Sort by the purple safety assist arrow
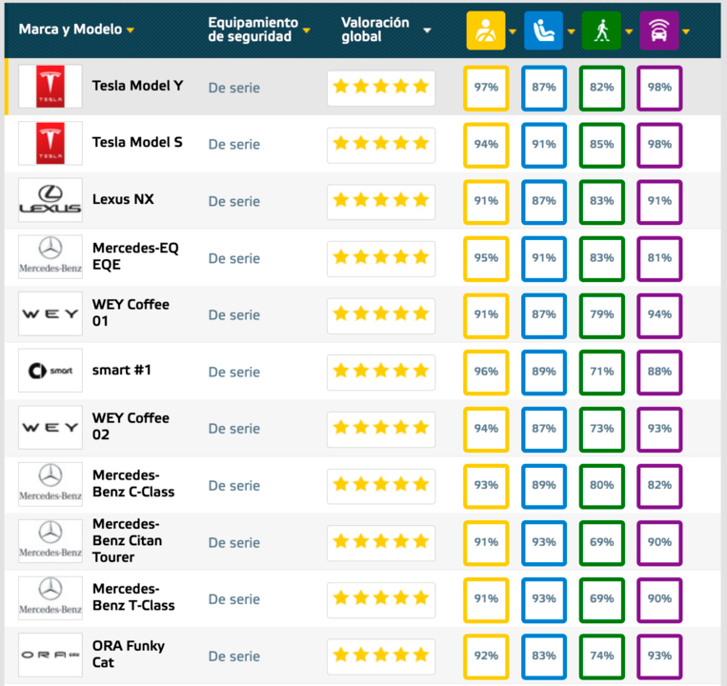The width and height of the screenshot is (727, 686). point(686,31)
